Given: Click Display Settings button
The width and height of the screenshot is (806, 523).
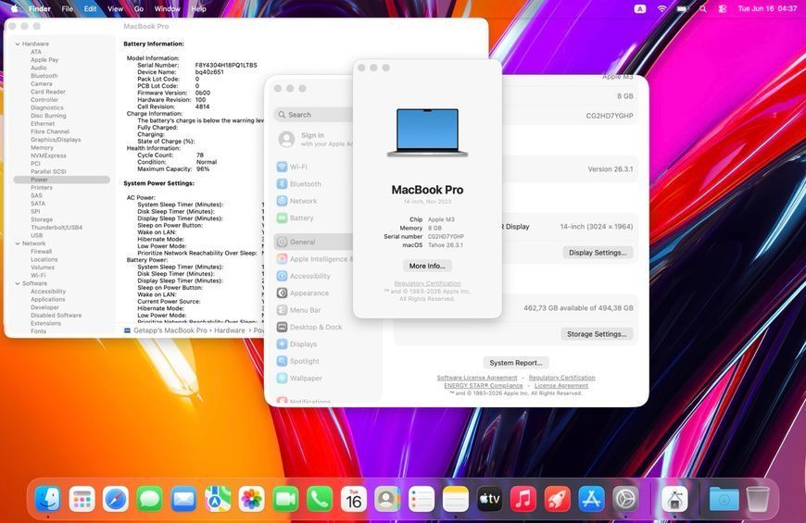Looking at the screenshot, I should (598, 253).
